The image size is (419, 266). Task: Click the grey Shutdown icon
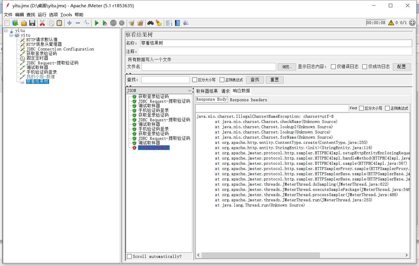click(x=122, y=23)
